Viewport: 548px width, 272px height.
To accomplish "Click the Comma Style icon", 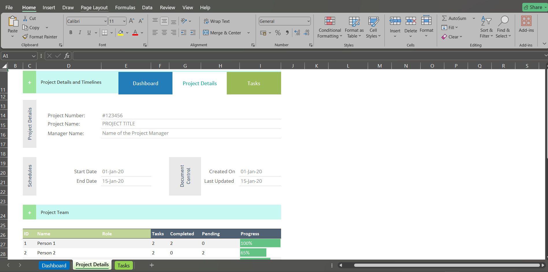I will point(287,33).
